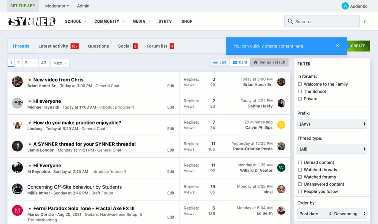The height and width of the screenshot is (224, 378).
Task: Check the Welcome to the Family filter
Action: (x=300, y=84)
